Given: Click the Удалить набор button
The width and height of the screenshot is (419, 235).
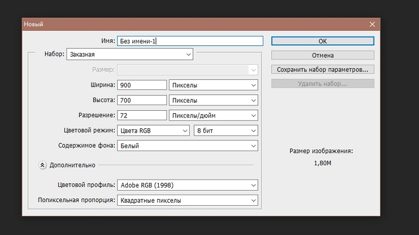Looking at the screenshot, I should [x=323, y=84].
